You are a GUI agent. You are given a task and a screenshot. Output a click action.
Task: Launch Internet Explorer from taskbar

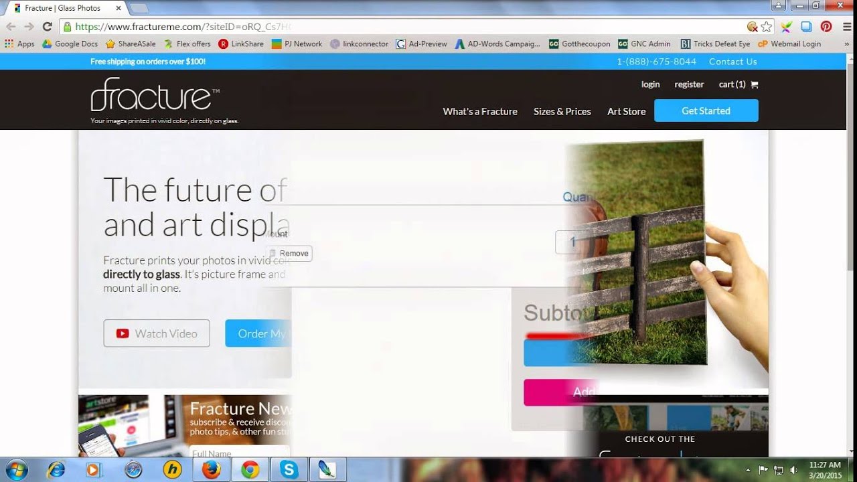tap(56, 470)
